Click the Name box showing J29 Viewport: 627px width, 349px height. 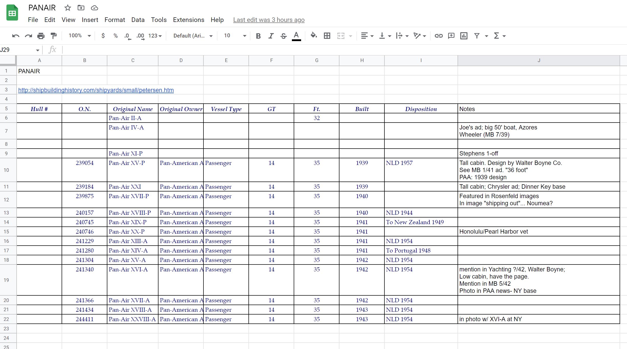[20, 50]
